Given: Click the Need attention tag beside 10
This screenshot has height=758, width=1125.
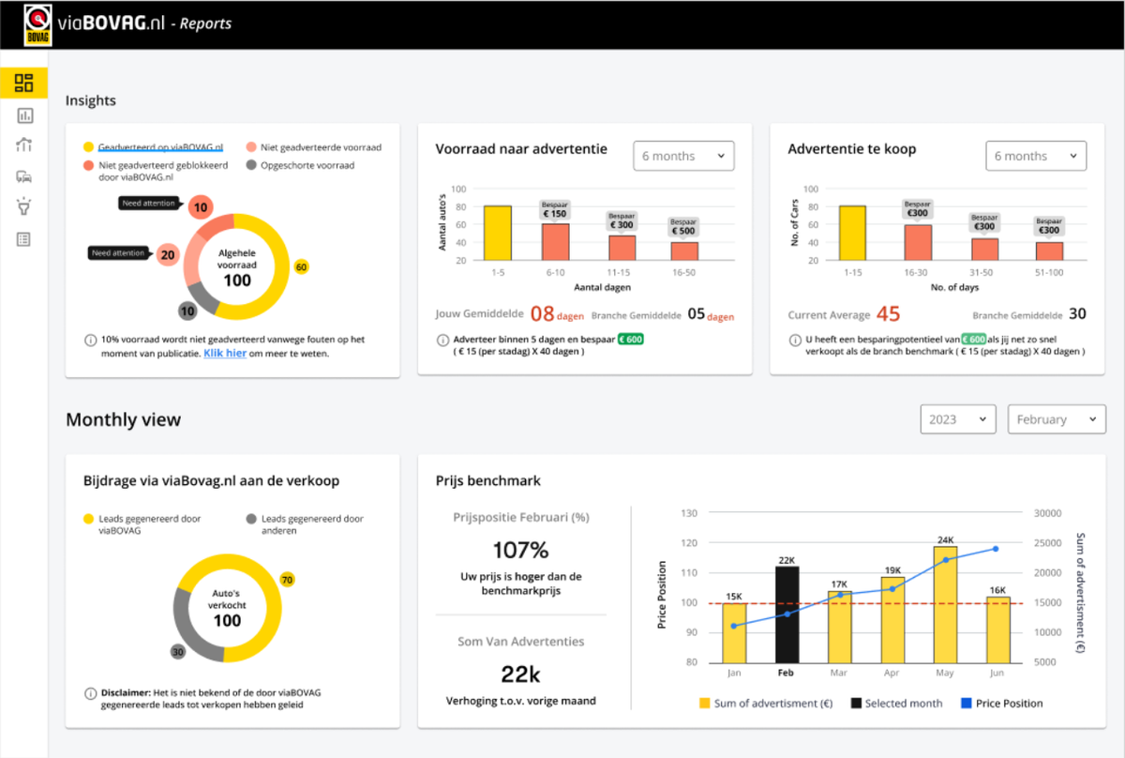Looking at the screenshot, I should coord(149,203).
